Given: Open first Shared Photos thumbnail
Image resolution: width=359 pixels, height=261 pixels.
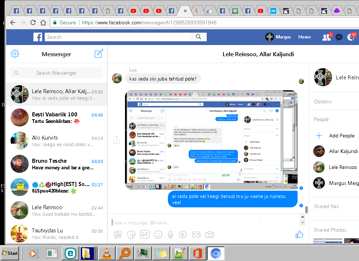Looking at the screenshot, I should [328, 241].
